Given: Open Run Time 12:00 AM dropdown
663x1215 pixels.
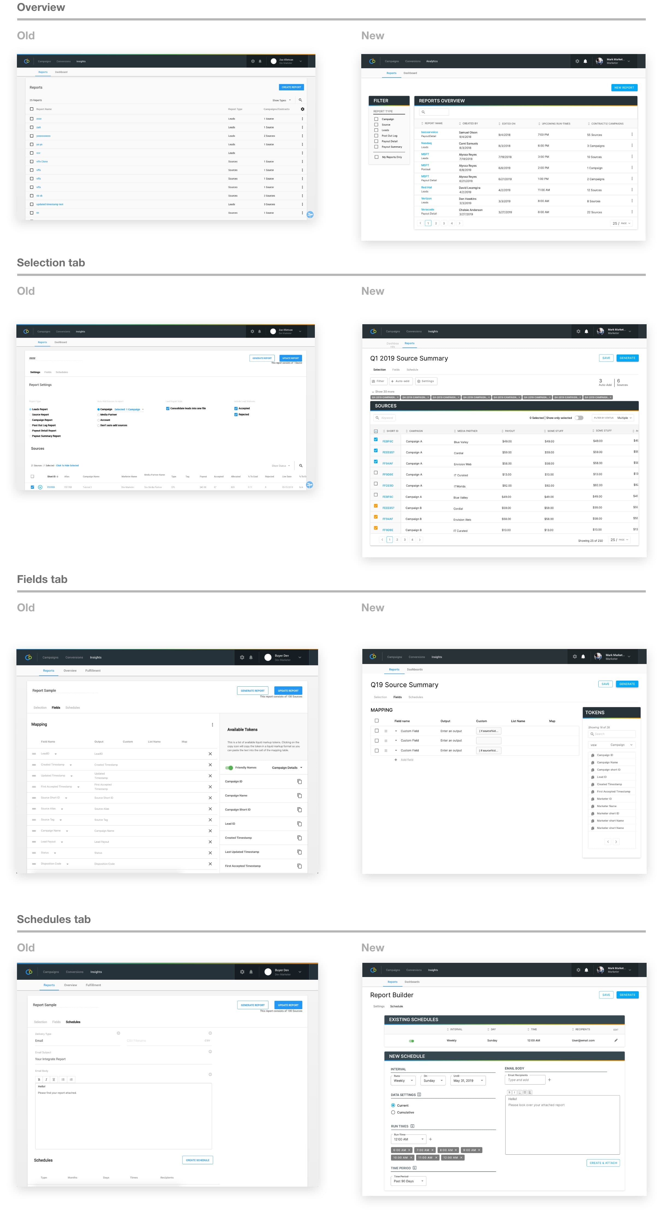Looking at the screenshot, I should click(x=409, y=1139).
